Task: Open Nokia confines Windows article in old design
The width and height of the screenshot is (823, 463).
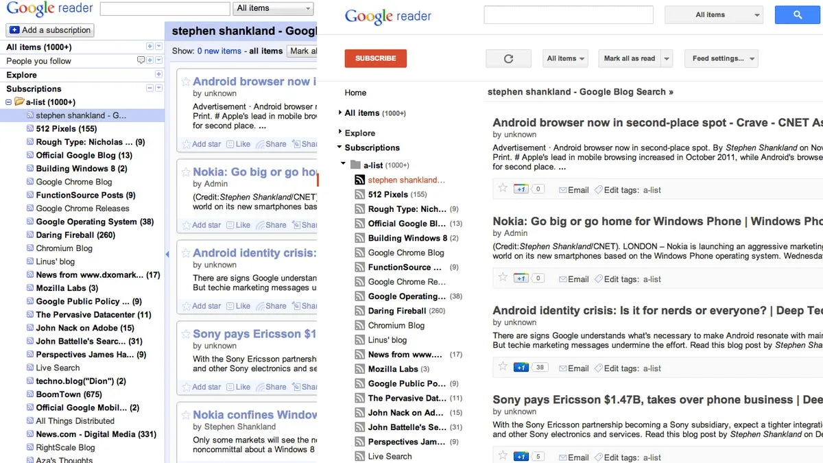Action: tap(254, 414)
